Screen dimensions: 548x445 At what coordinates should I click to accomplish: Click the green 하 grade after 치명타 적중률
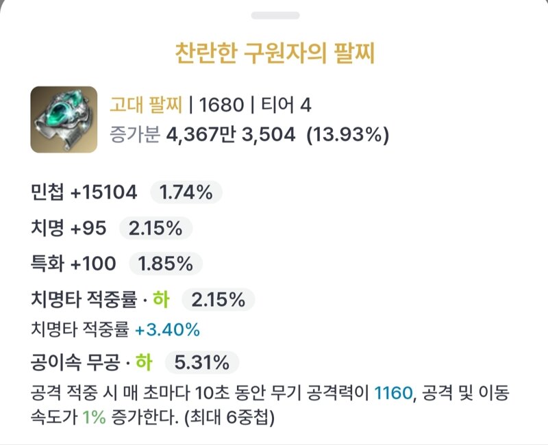[x=161, y=300]
